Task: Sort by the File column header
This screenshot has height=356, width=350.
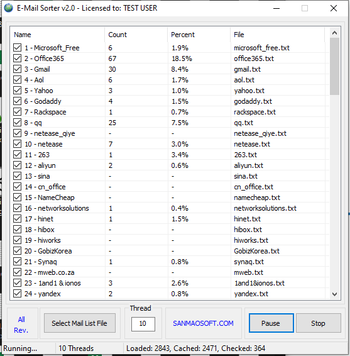Action: (x=277, y=35)
